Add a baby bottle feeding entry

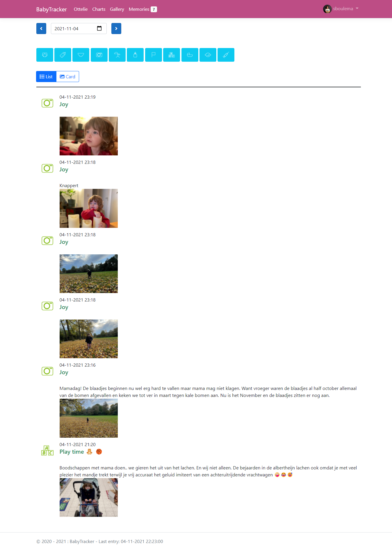pos(63,55)
